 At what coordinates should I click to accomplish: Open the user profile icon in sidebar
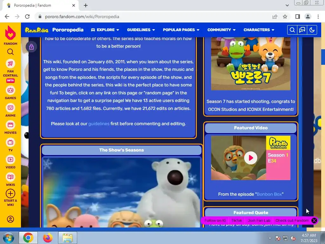[x=10, y=219]
